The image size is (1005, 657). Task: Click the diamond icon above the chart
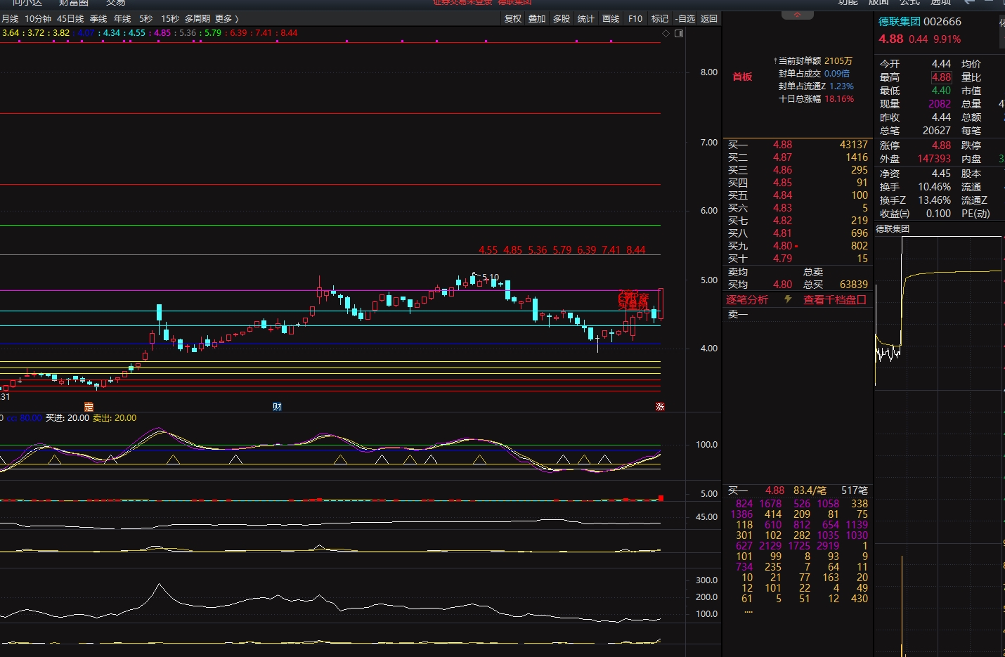(x=666, y=33)
